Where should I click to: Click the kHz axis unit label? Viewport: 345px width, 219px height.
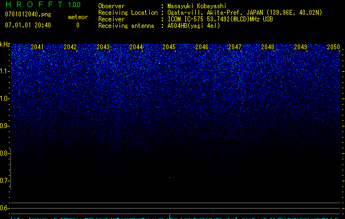[5, 44]
